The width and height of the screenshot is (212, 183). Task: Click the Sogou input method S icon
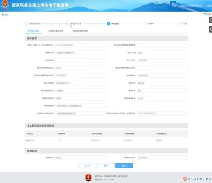click(x=185, y=179)
